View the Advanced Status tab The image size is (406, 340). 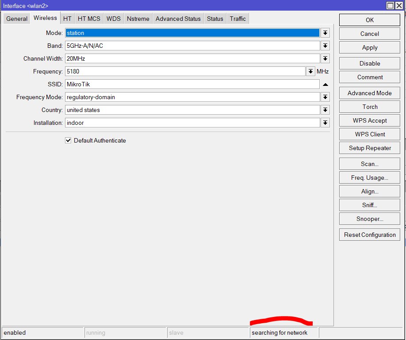[x=178, y=19]
